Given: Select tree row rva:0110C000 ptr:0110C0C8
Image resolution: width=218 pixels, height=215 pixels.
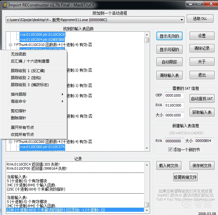Looking at the screenshot, I should [42, 34].
